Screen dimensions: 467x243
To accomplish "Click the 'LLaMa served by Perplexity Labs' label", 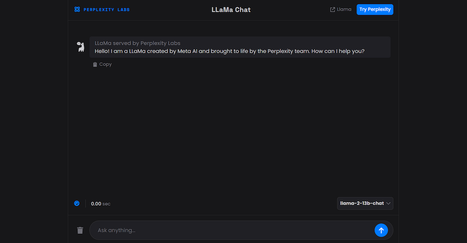I will point(138,43).
